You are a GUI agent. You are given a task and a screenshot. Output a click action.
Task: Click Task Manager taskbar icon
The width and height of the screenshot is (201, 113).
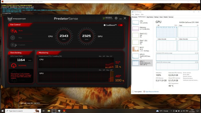pos(59,111)
